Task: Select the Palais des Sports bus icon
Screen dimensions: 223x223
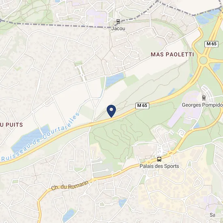Action: (x=159, y=159)
